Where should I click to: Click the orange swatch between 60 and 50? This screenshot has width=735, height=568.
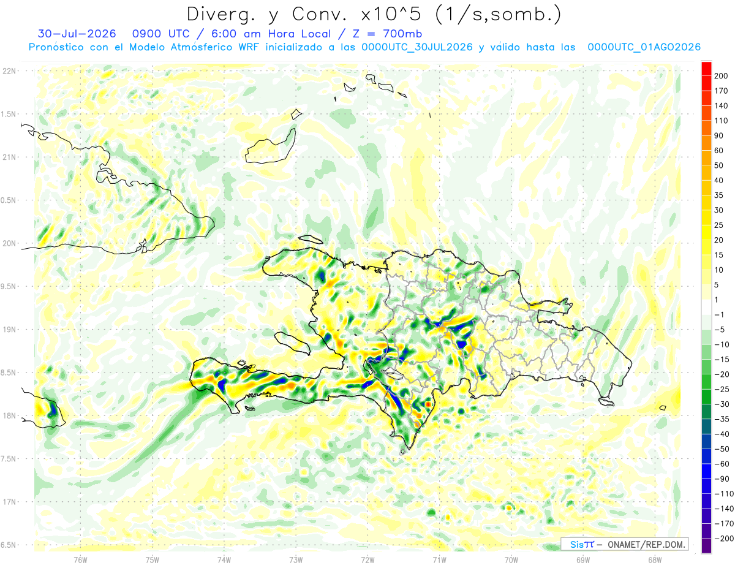(x=706, y=158)
